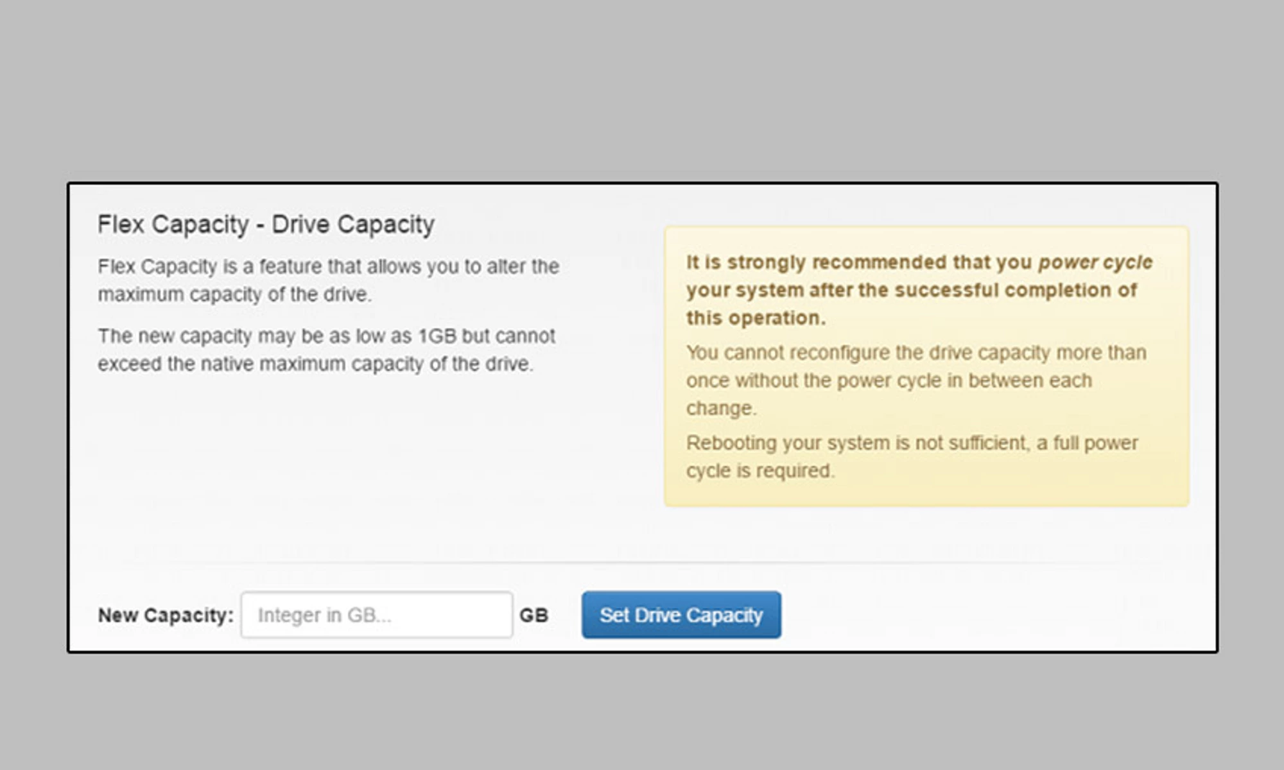Click the "Rebooting your system is not sufficient" line
The width and height of the screenshot is (1284, 770).
pos(912,443)
